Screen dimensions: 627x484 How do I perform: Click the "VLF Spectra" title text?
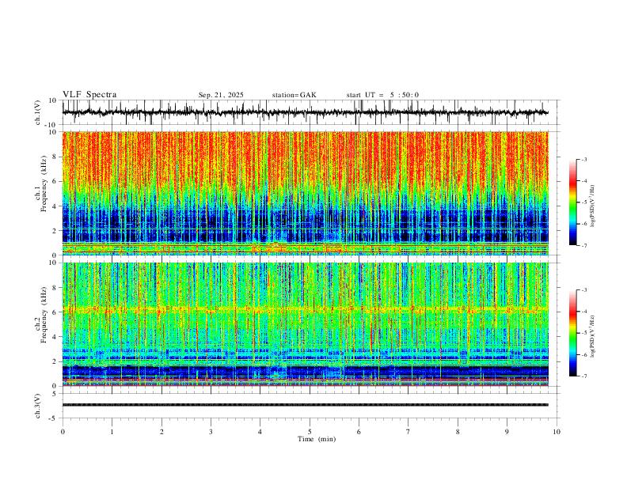(x=89, y=95)
